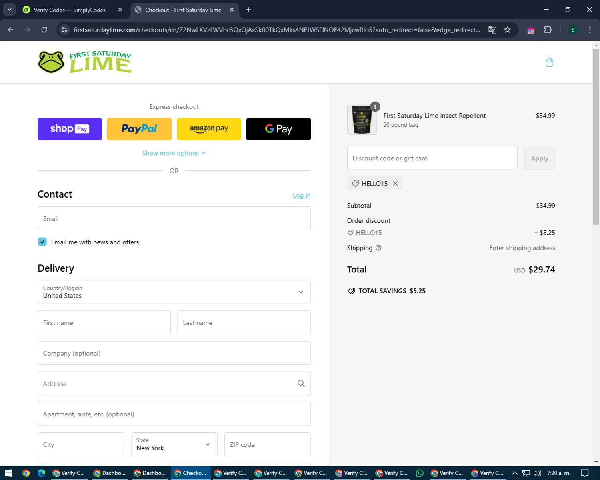Click the Address field search magnifier icon
The image size is (600, 480).
[301, 383]
